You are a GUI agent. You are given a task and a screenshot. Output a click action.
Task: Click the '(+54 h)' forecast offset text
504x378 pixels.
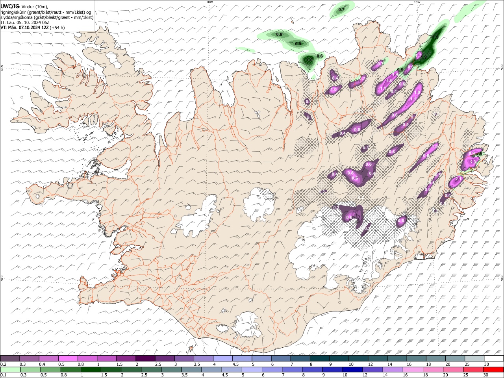point(57,28)
